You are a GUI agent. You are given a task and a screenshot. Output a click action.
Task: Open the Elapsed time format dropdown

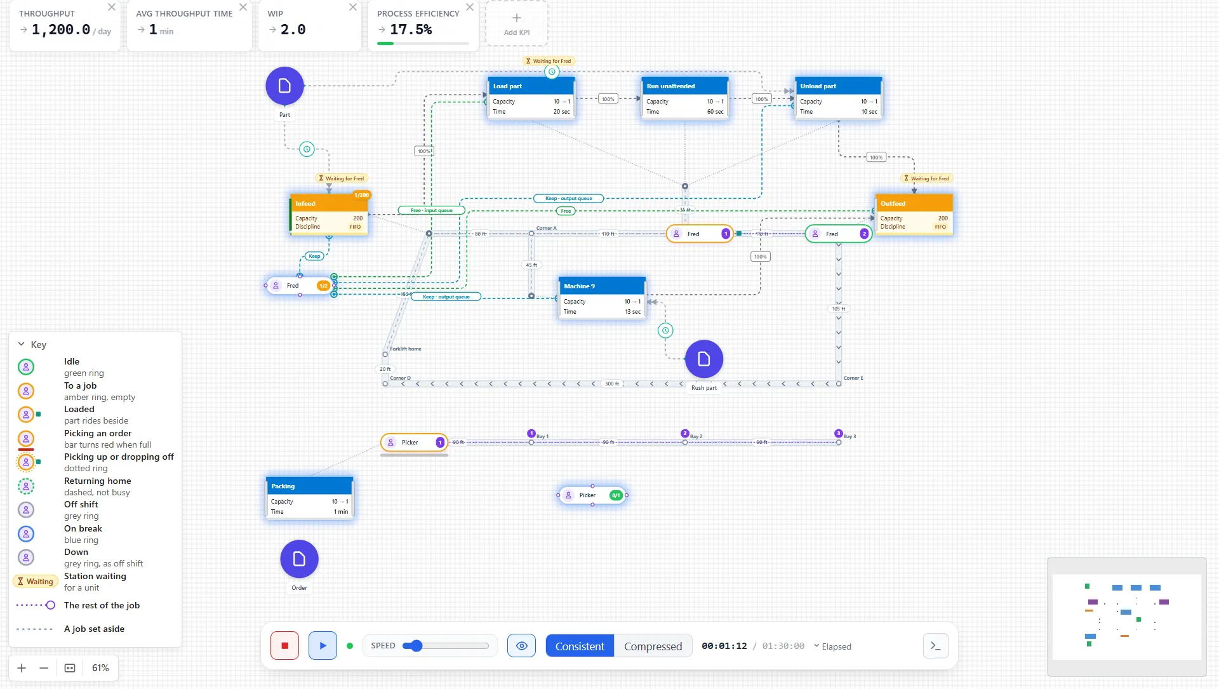(x=832, y=646)
